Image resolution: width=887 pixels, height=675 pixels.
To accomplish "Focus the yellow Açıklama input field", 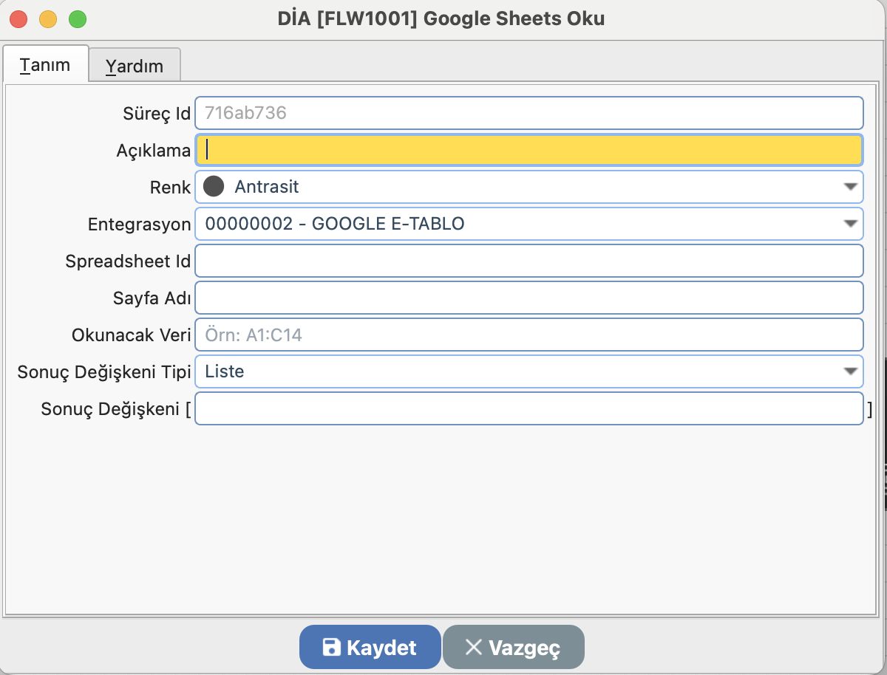I will (529, 150).
